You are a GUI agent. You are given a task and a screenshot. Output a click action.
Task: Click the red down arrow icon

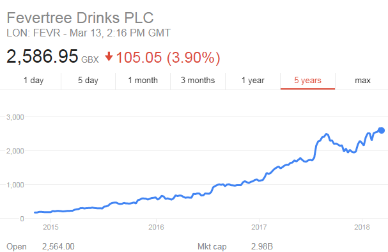(x=109, y=57)
